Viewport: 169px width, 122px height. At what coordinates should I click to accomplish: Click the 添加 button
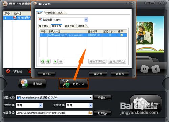32,84
